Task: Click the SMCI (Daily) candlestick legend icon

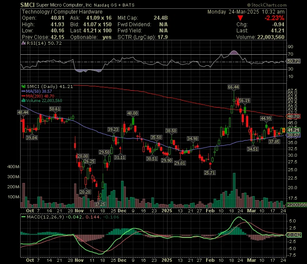Action: click(x=24, y=86)
